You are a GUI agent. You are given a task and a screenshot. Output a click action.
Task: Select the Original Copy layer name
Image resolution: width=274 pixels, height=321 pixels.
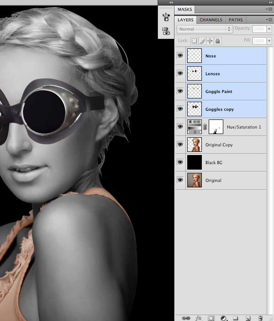coord(219,145)
